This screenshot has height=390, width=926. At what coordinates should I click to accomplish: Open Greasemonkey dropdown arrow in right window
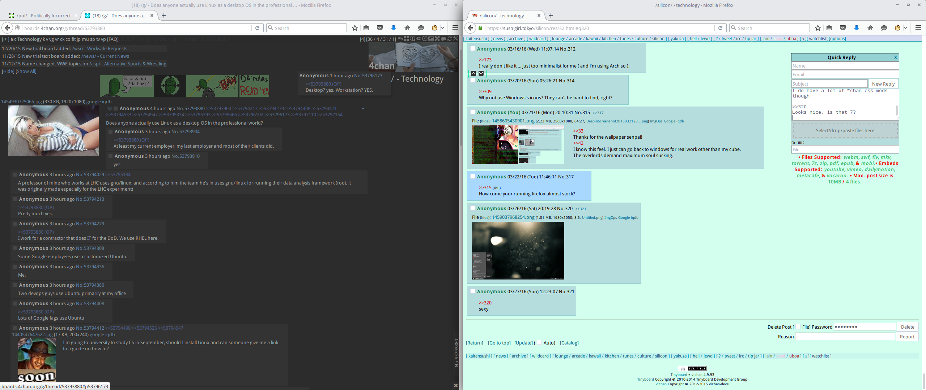[x=905, y=28]
